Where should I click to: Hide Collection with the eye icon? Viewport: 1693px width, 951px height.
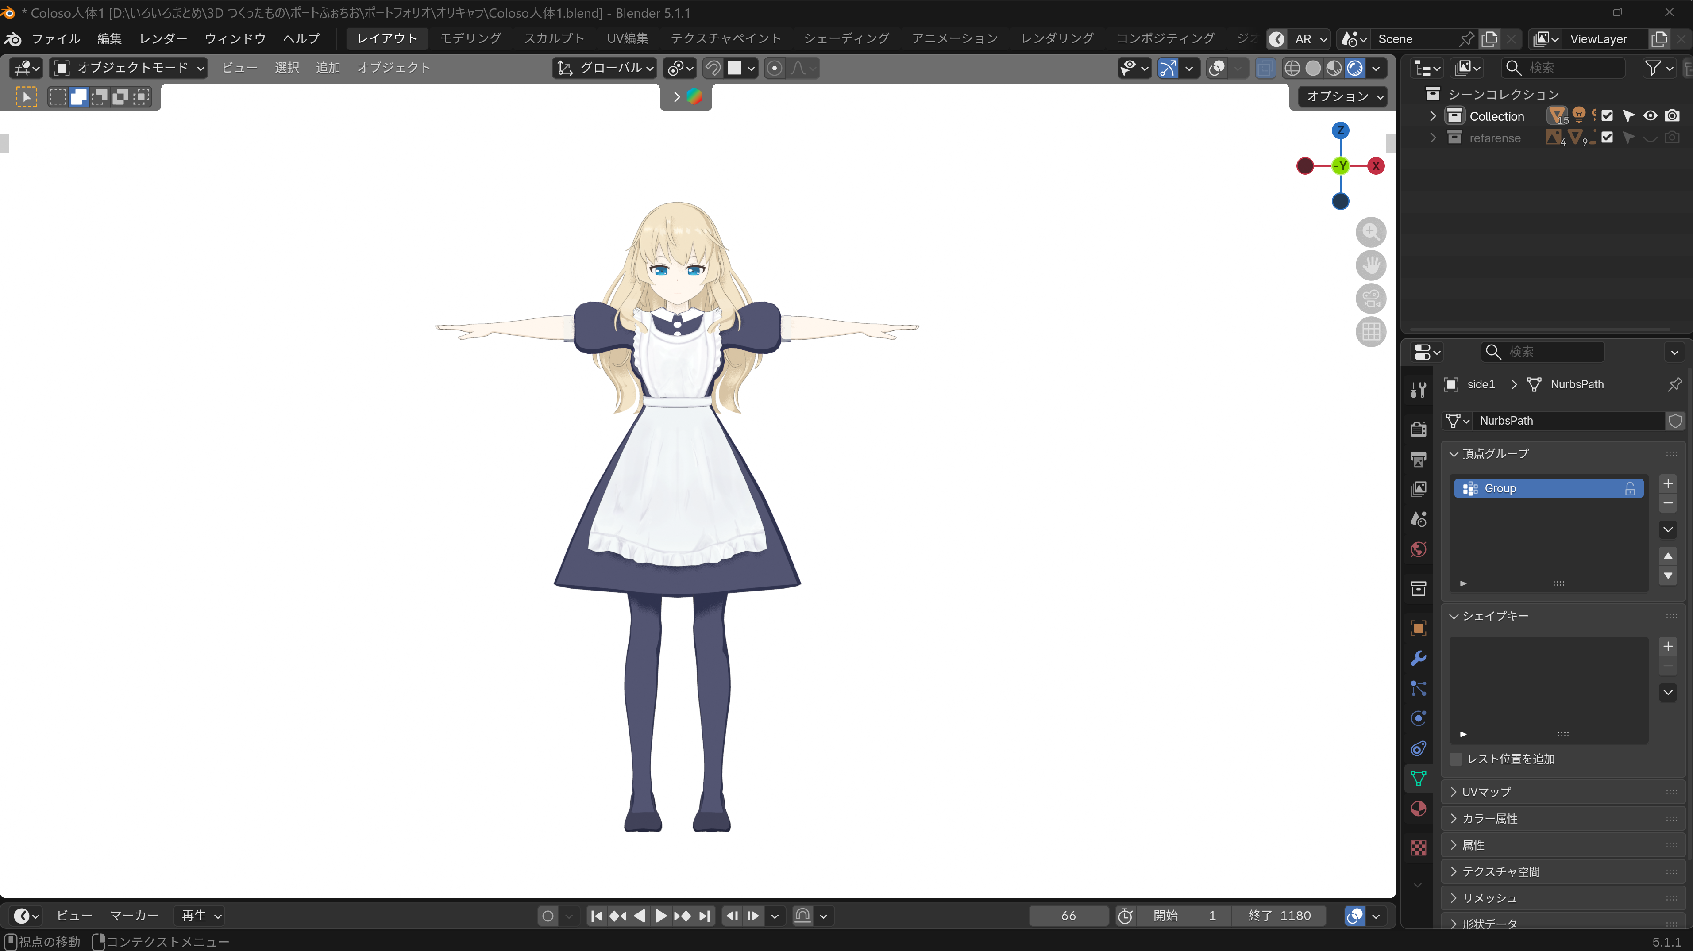(1650, 115)
